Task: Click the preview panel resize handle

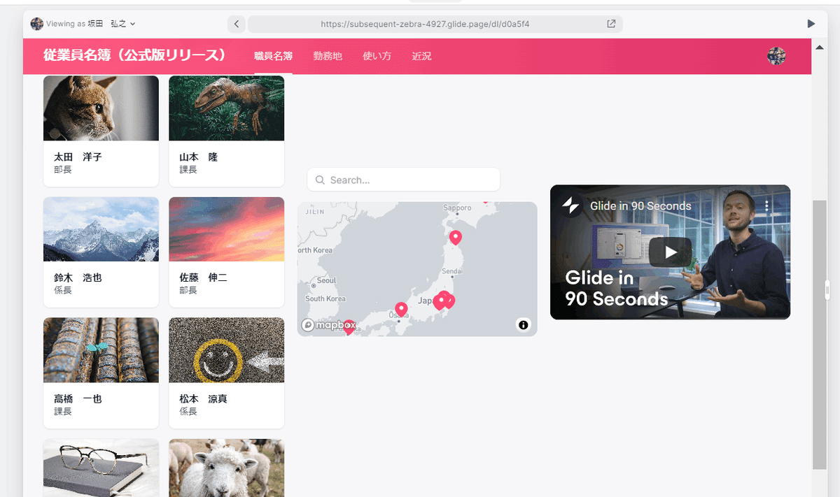Action: pyautogui.click(x=827, y=289)
